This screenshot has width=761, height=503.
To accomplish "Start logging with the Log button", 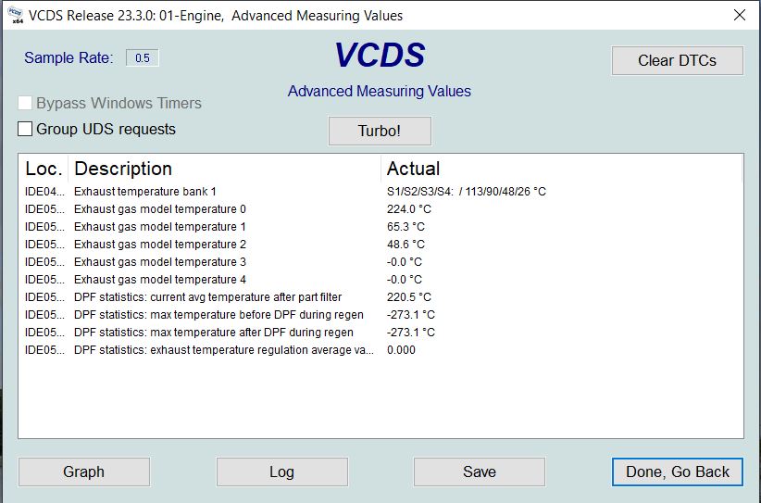I will [282, 472].
